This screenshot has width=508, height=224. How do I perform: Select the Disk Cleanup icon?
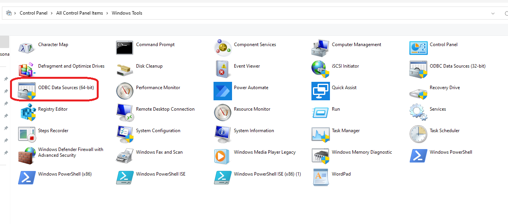(x=125, y=70)
